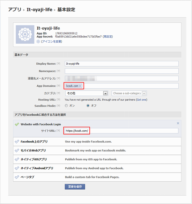
Task: Click the アプリ breadcrumb link
Action: [15, 10]
